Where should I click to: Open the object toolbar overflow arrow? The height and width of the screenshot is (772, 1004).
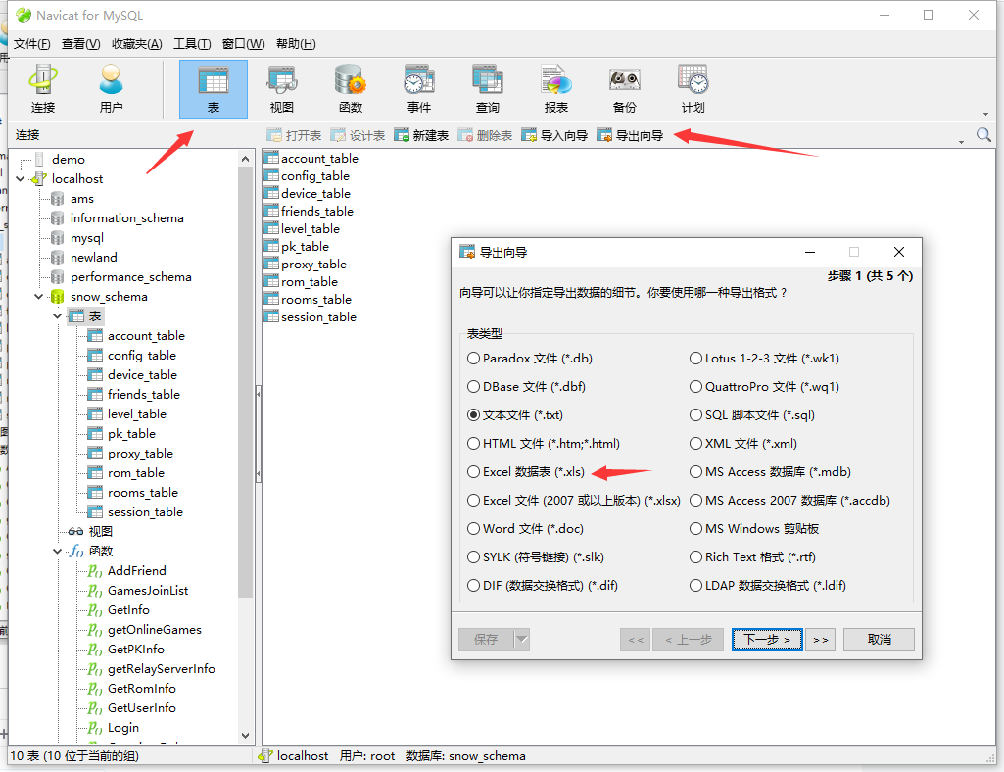[961, 142]
